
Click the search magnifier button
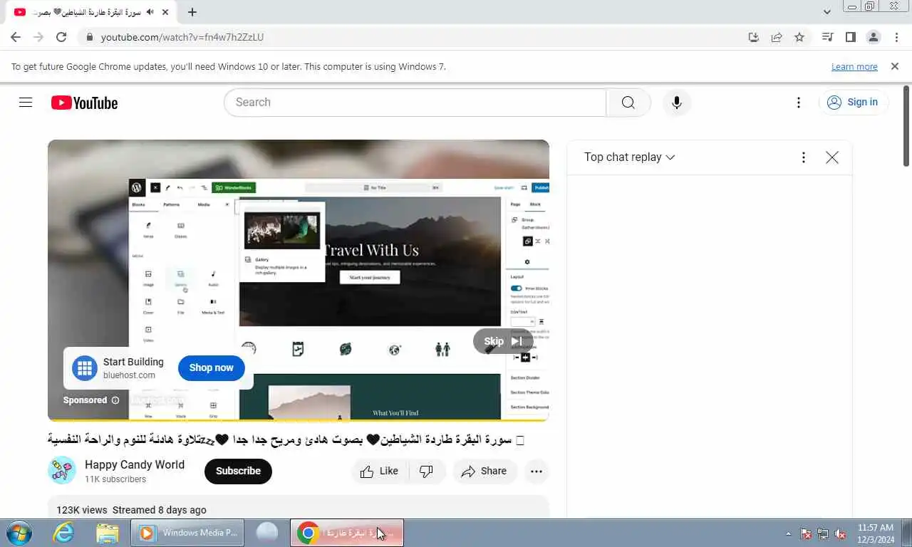tap(628, 103)
